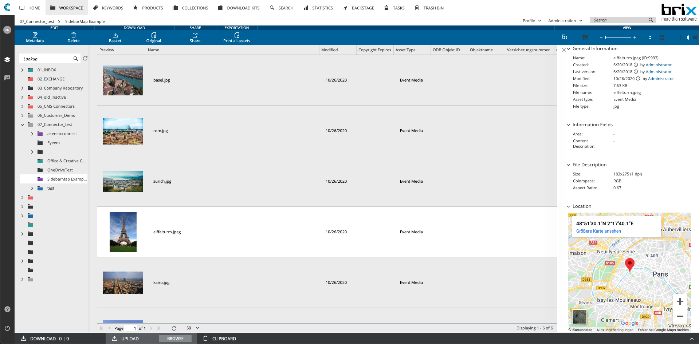
Task: Select right sidebar panel layout
Action: 686,37
